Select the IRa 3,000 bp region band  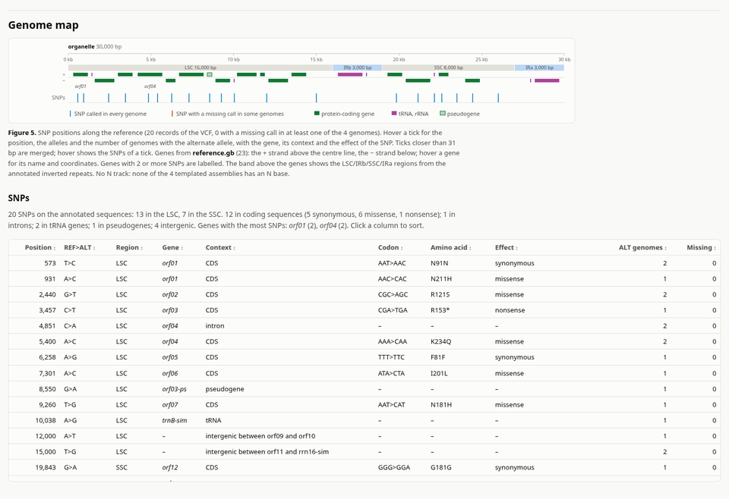539,67
